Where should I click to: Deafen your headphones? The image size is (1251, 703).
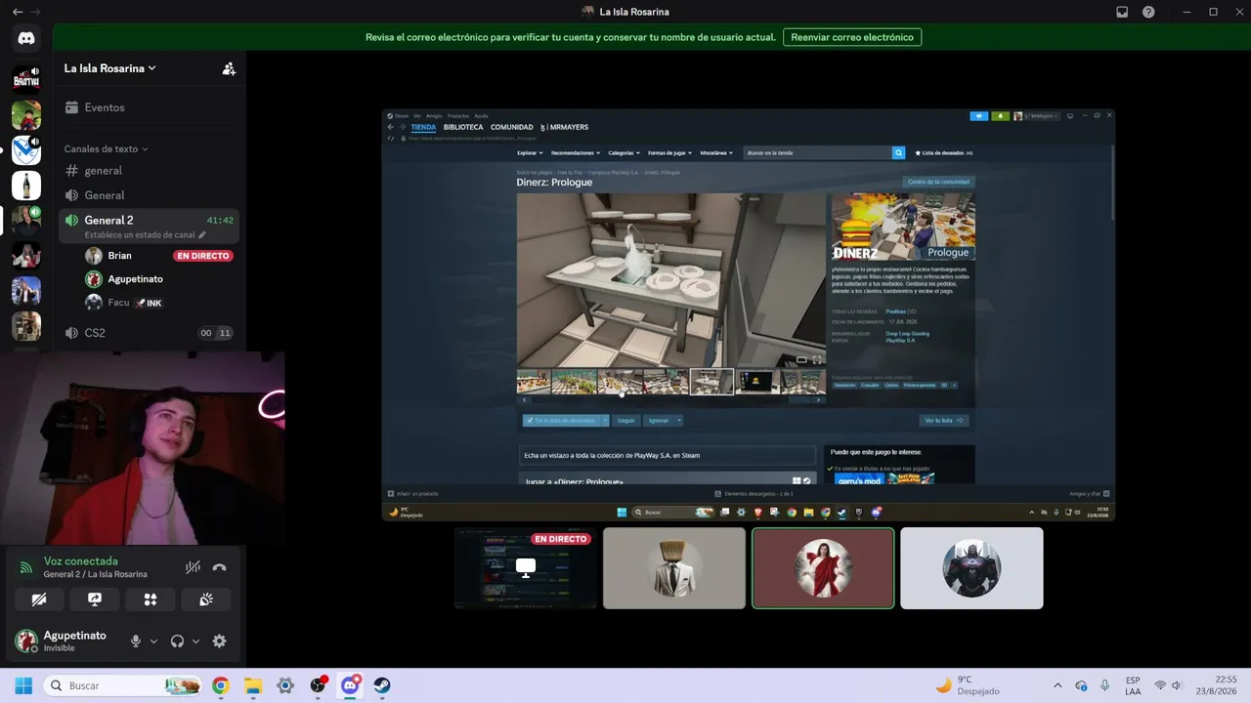tap(177, 641)
